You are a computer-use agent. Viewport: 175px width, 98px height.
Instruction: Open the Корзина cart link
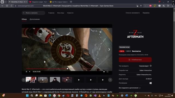coord(146,13)
